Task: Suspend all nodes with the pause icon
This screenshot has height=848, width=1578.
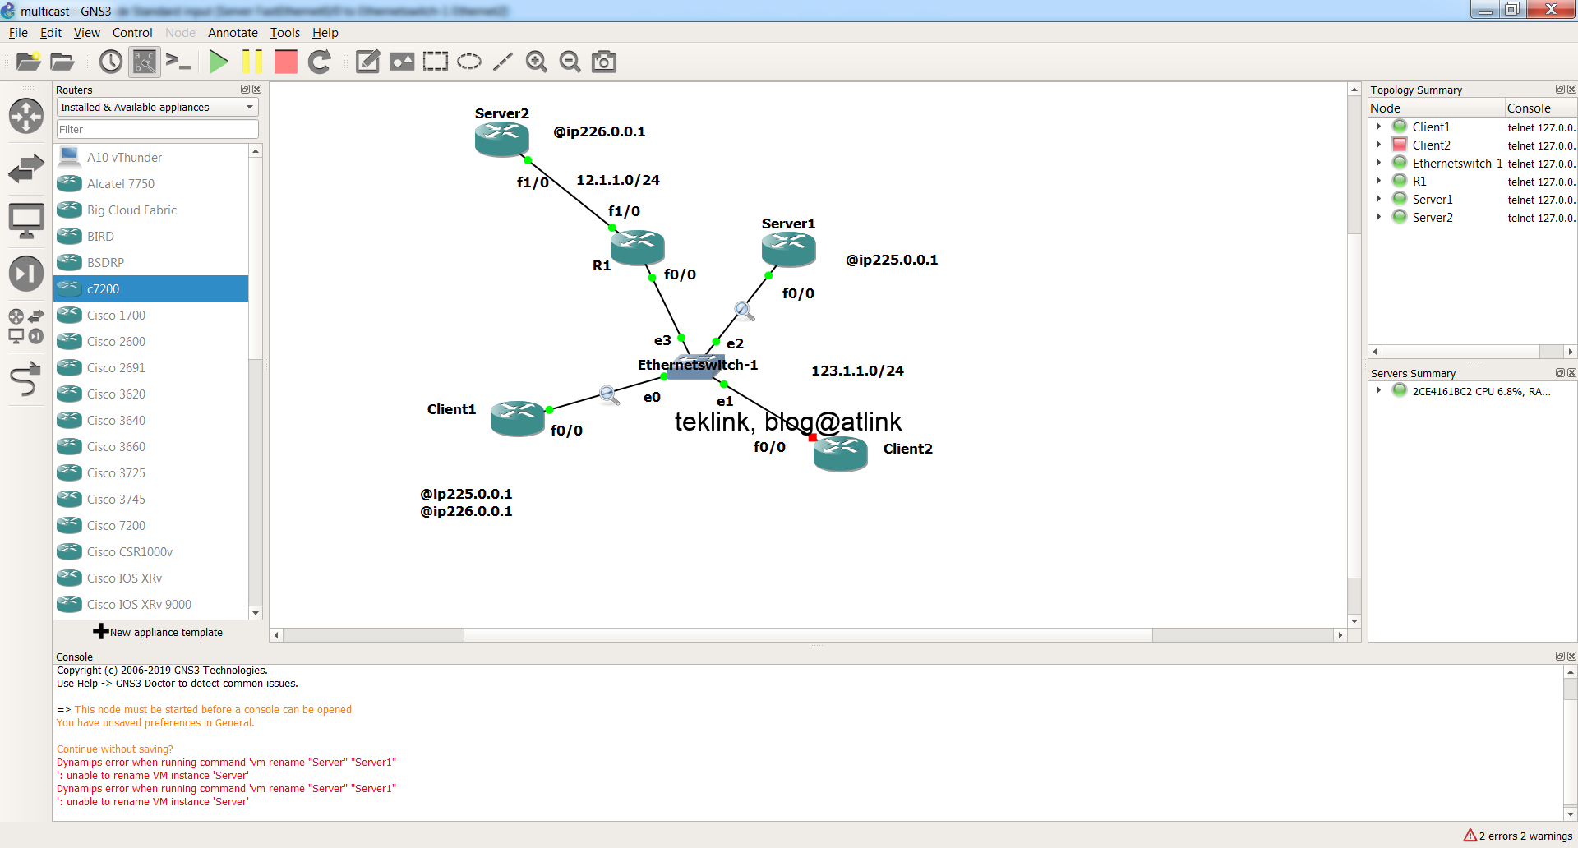Action: [x=251, y=61]
